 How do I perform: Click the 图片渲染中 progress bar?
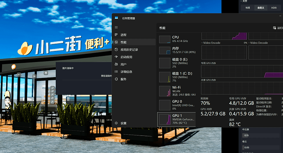87,80
